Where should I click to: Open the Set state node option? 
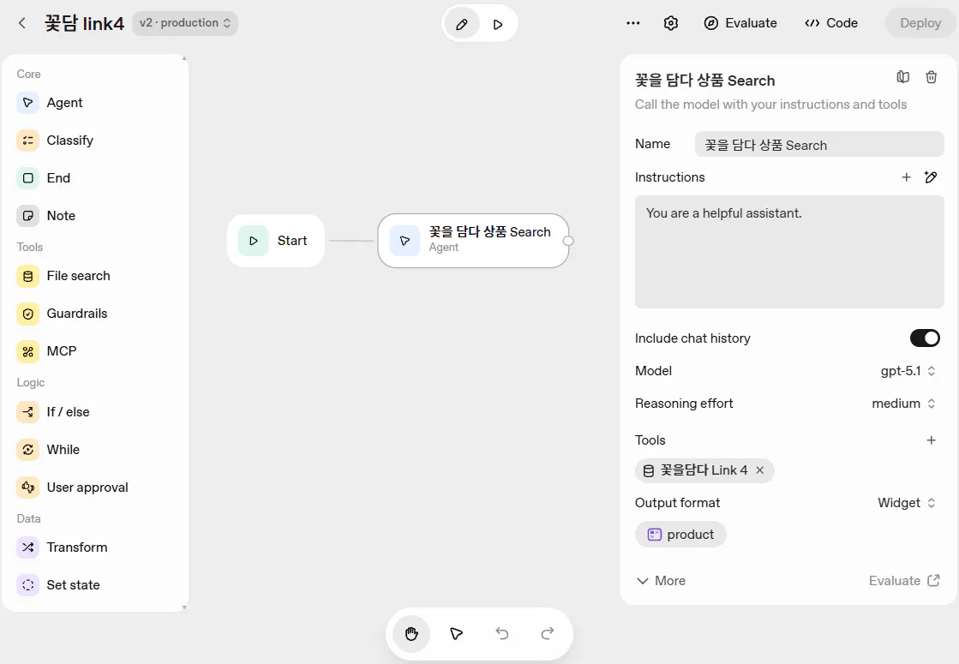coord(73,584)
